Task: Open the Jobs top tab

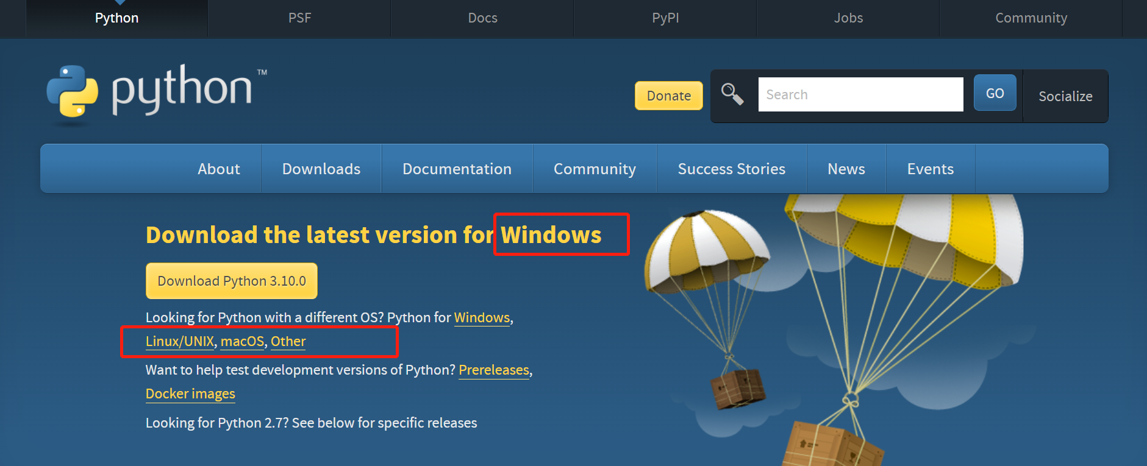Action: click(x=848, y=18)
